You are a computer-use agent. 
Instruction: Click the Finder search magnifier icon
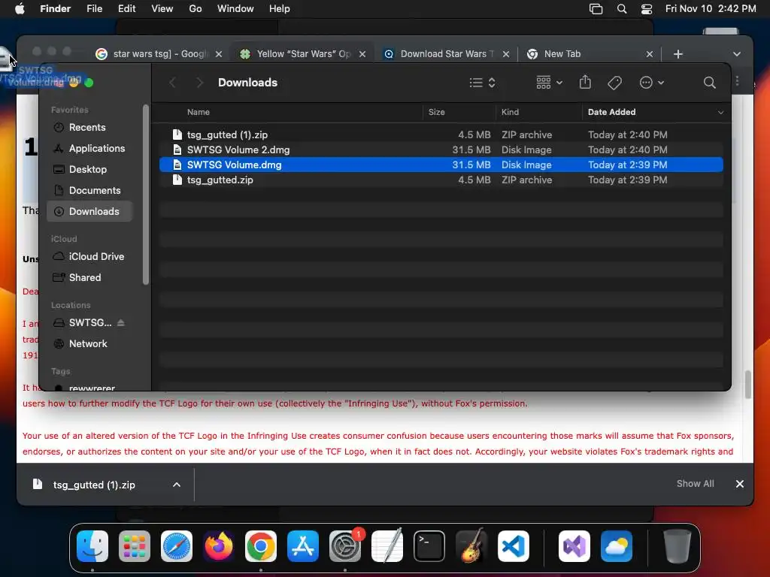[x=709, y=83]
